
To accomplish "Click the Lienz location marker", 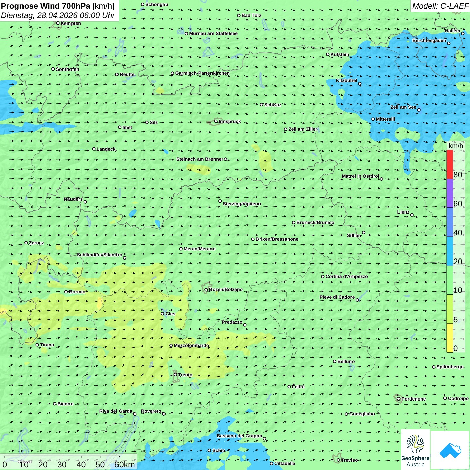I will point(412,215).
